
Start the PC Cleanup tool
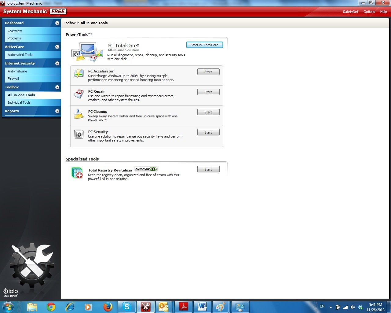click(x=208, y=112)
